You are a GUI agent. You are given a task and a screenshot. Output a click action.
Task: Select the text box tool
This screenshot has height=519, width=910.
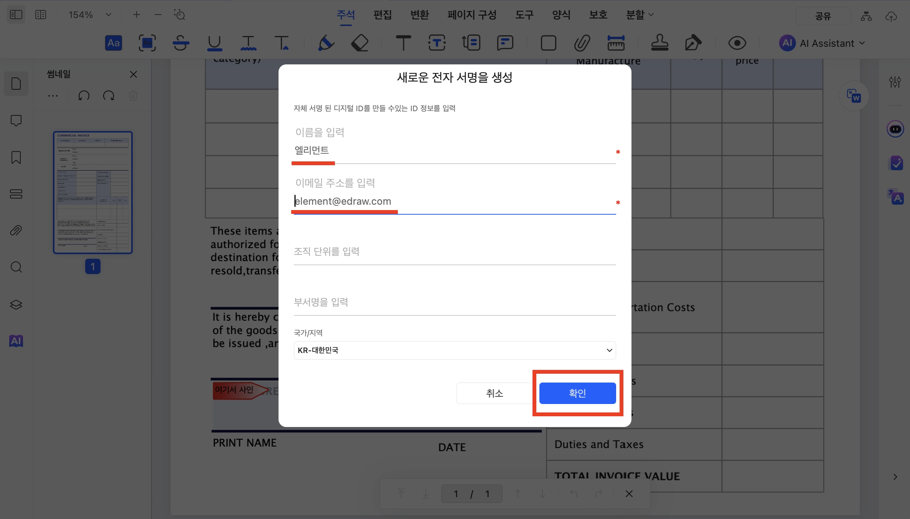(437, 43)
